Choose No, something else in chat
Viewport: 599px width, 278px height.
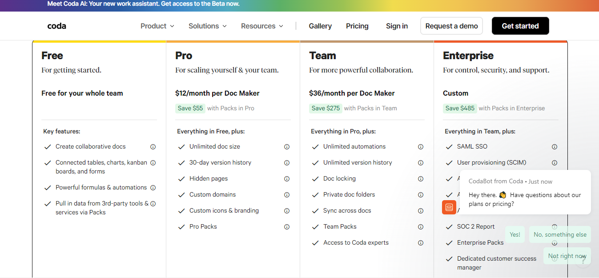[x=560, y=234]
